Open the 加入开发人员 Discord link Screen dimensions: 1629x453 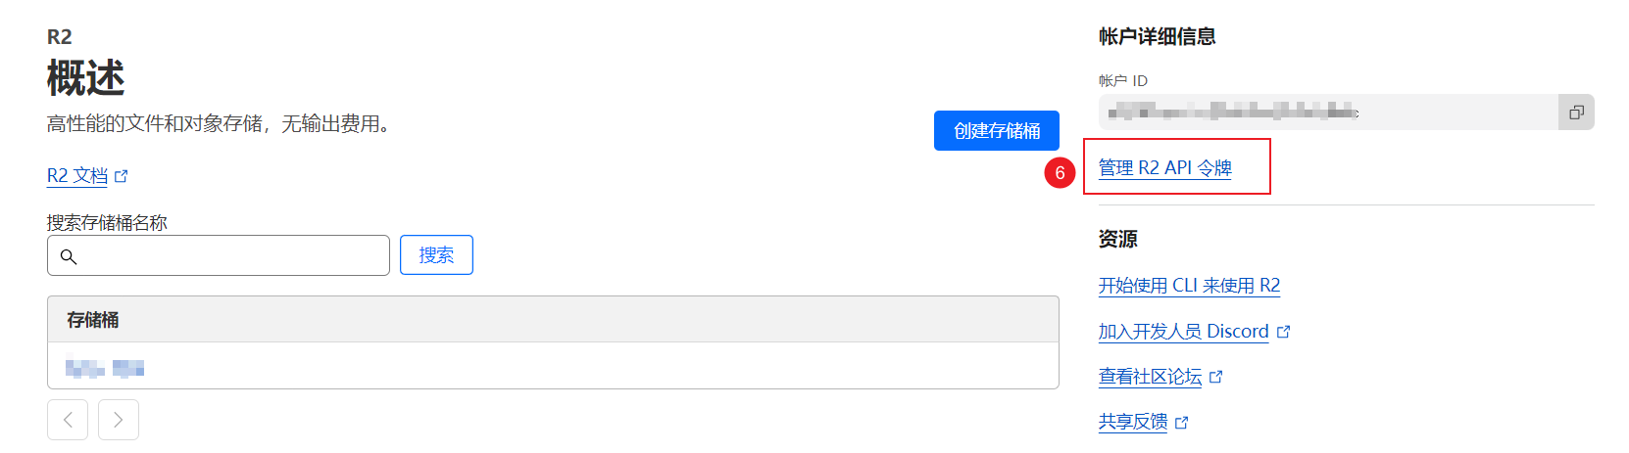pyautogui.click(x=1183, y=331)
